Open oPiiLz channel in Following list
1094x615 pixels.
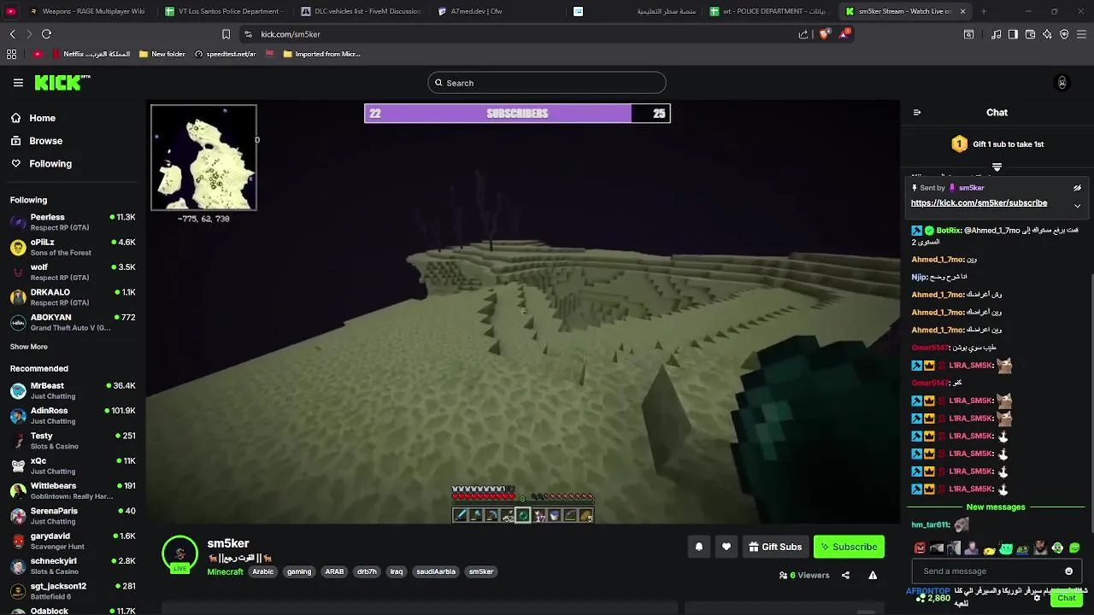point(73,248)
